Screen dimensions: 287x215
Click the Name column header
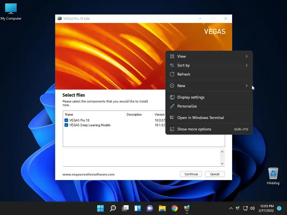(94, 114)
